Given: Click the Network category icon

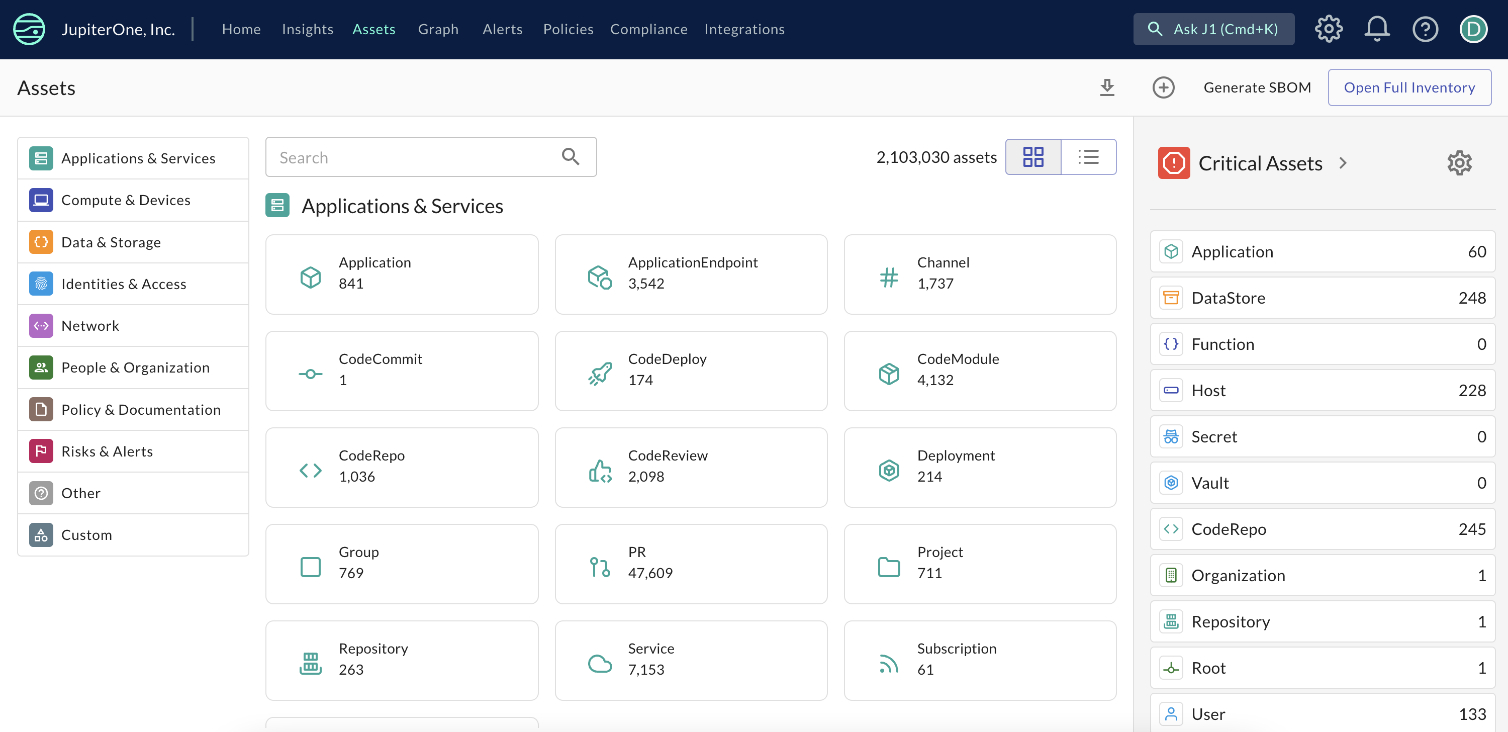Looking at the screenshot, I should [41, 326].
